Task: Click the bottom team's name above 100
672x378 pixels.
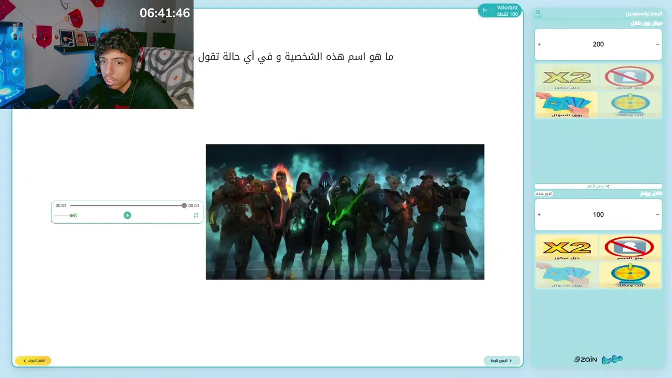Action: [651, 194]
